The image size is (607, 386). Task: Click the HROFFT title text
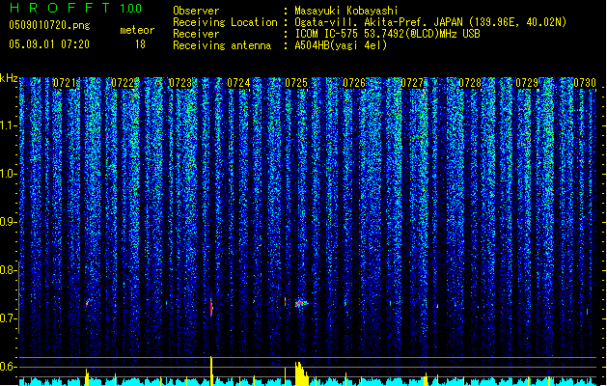point(60,8)
